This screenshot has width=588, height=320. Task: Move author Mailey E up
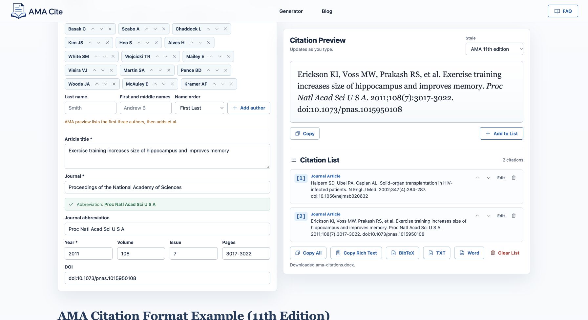(x=211, y=56)
